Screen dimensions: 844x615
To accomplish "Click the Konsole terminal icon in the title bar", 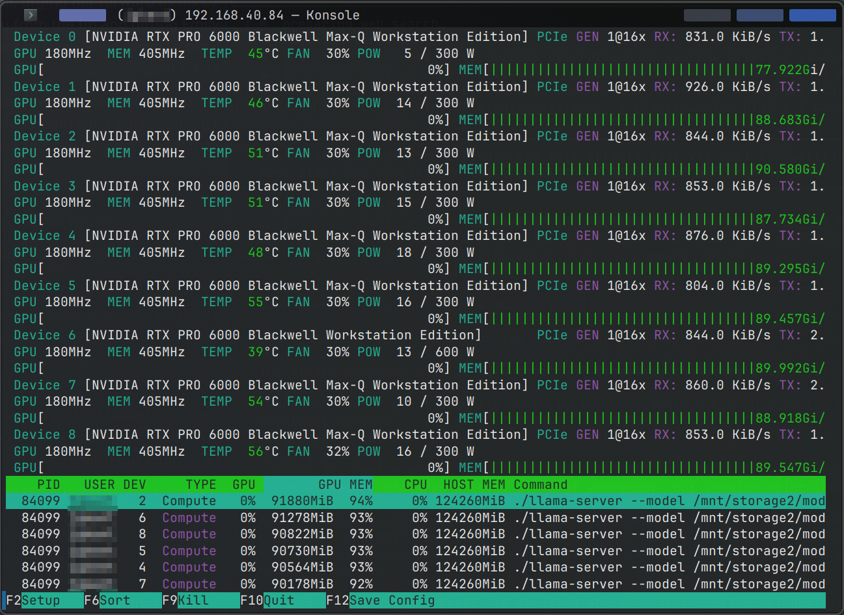I will tap(31, 15).
